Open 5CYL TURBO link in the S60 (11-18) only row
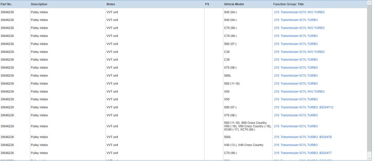Screen dimensions: 373x161 tap(296, 84)
